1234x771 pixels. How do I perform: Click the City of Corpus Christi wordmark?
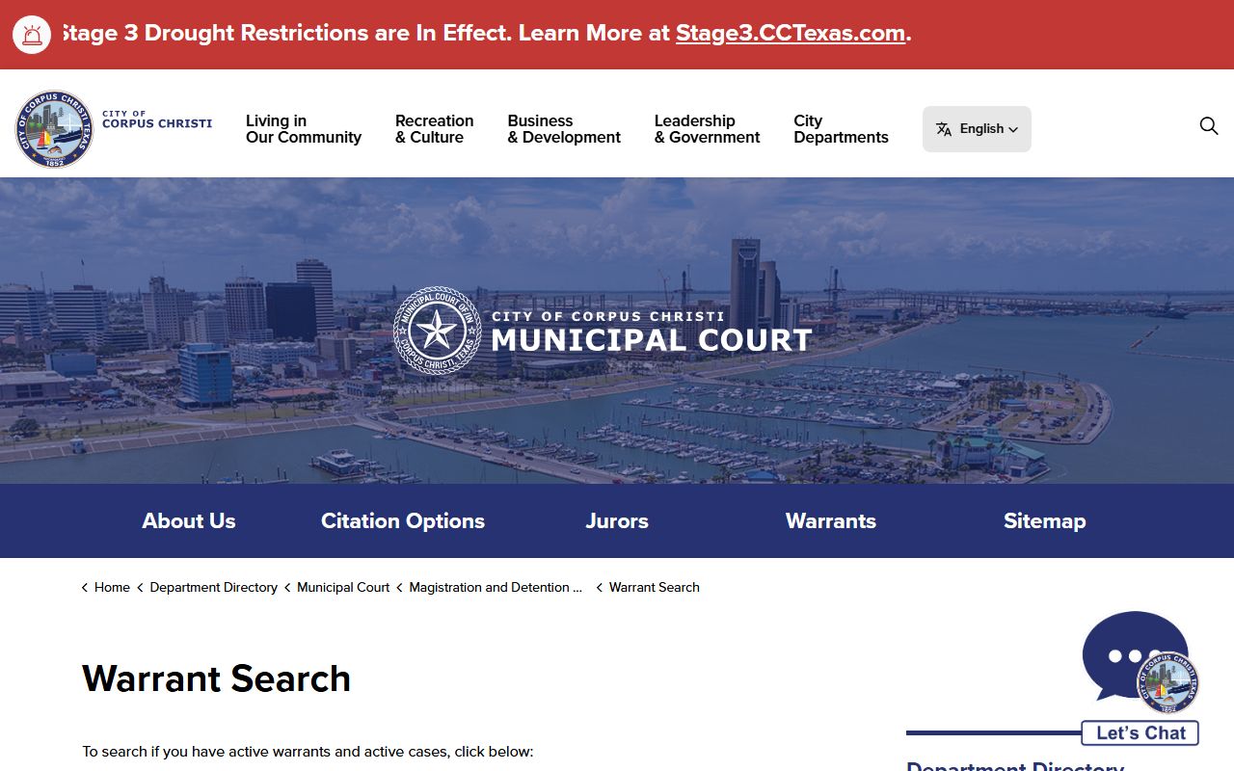click(x=157, y=120)
